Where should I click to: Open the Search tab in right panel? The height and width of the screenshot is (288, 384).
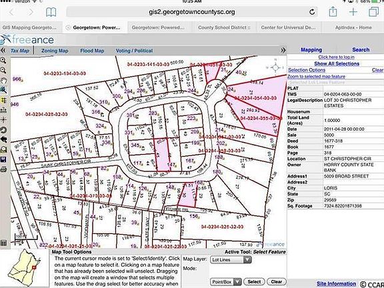361,50
